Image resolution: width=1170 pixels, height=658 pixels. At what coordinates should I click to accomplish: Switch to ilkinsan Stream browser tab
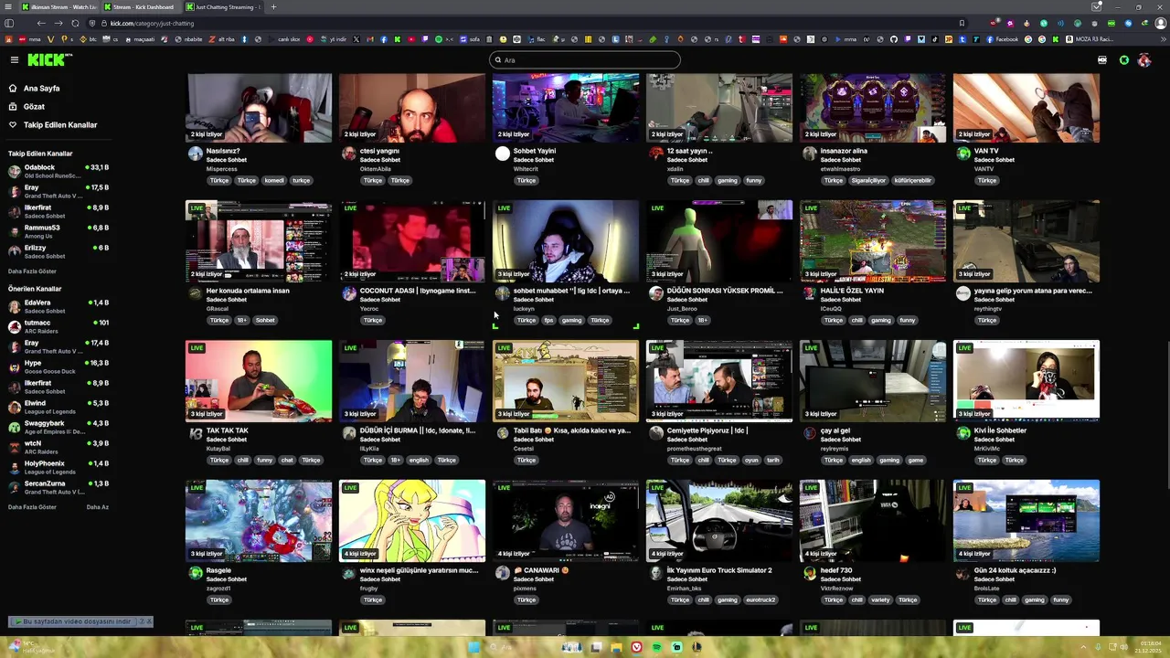pyautogui.click(x=59, y=6)
